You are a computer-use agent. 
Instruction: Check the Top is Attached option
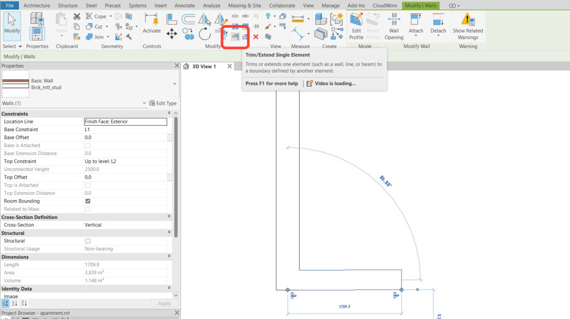click(87, 185)
